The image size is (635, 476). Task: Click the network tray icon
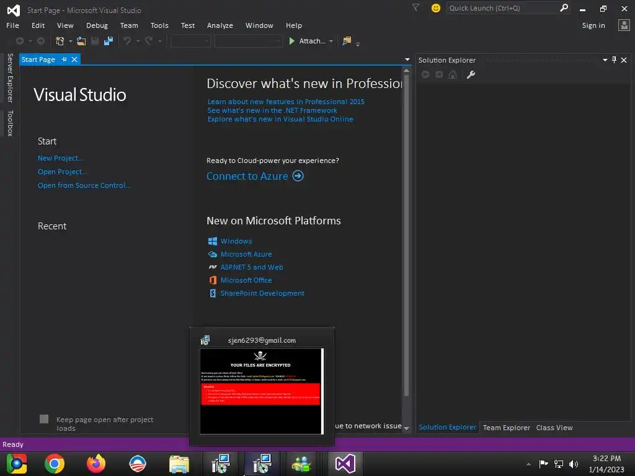click(559, 464)
